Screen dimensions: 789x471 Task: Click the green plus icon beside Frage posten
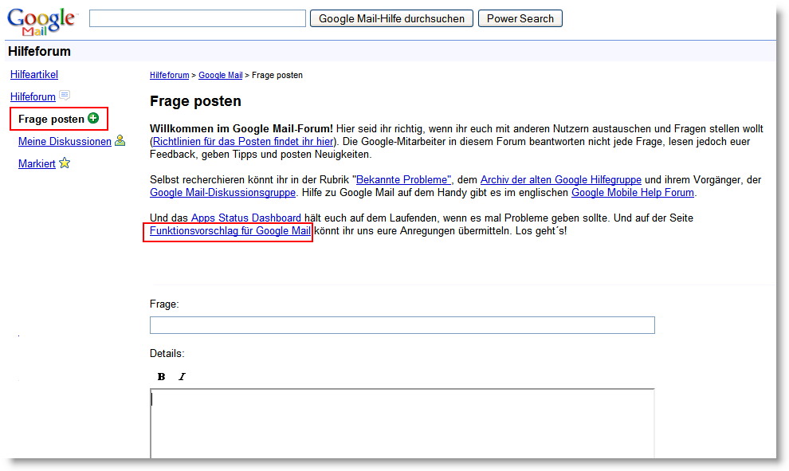point(93,119)
